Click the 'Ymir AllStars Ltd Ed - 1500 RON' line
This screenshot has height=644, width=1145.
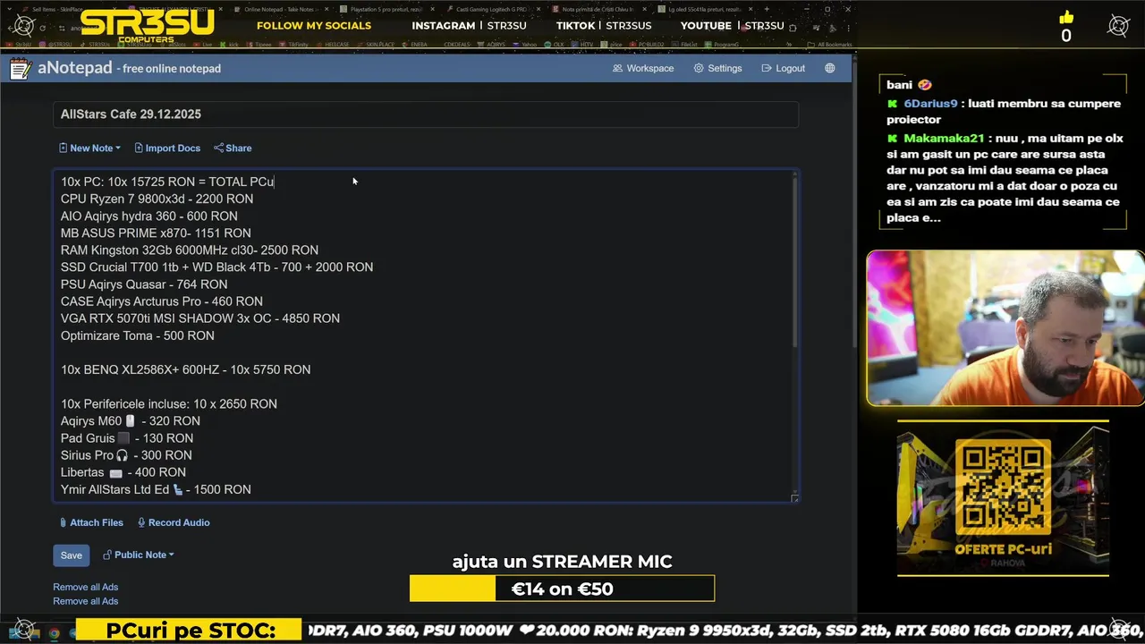156,489
